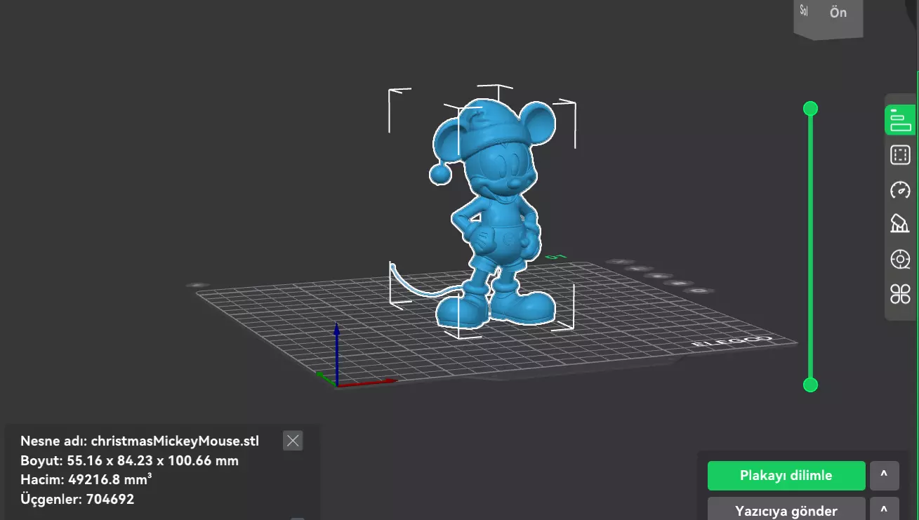Click the top handle of layer slider
Viewport: 919px width, 520px height.
click(810, 108)
